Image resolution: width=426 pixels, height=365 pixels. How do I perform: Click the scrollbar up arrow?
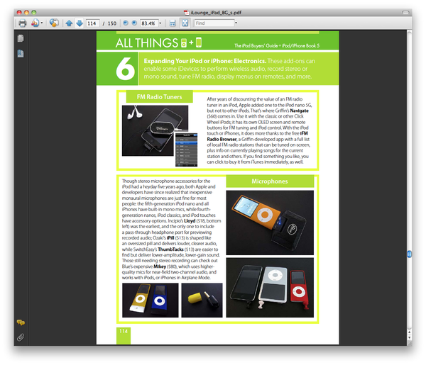pos(410,332)
